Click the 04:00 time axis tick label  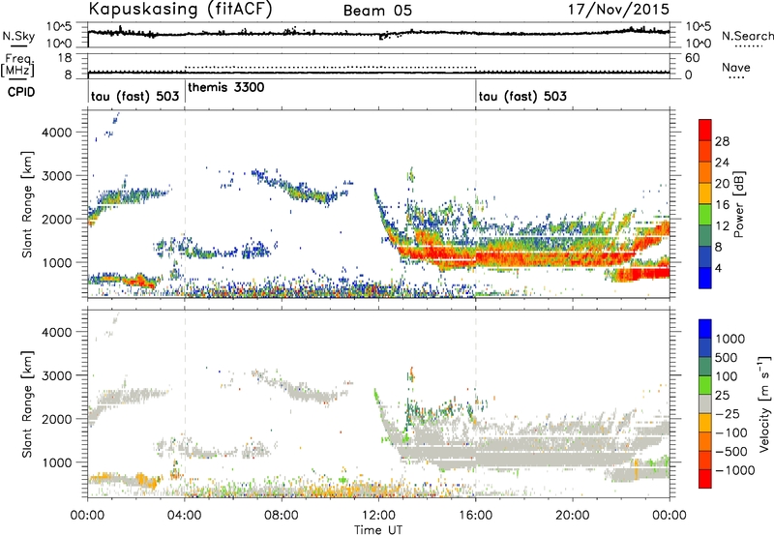click(x=184, y=515)
